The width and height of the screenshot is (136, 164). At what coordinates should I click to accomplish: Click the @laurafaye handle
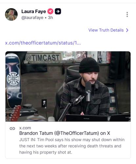(32, 18)
